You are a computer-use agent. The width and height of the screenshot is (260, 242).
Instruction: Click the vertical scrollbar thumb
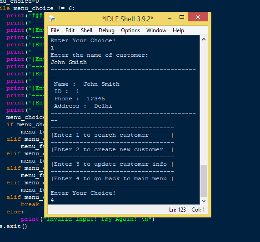tap(204, 181)
